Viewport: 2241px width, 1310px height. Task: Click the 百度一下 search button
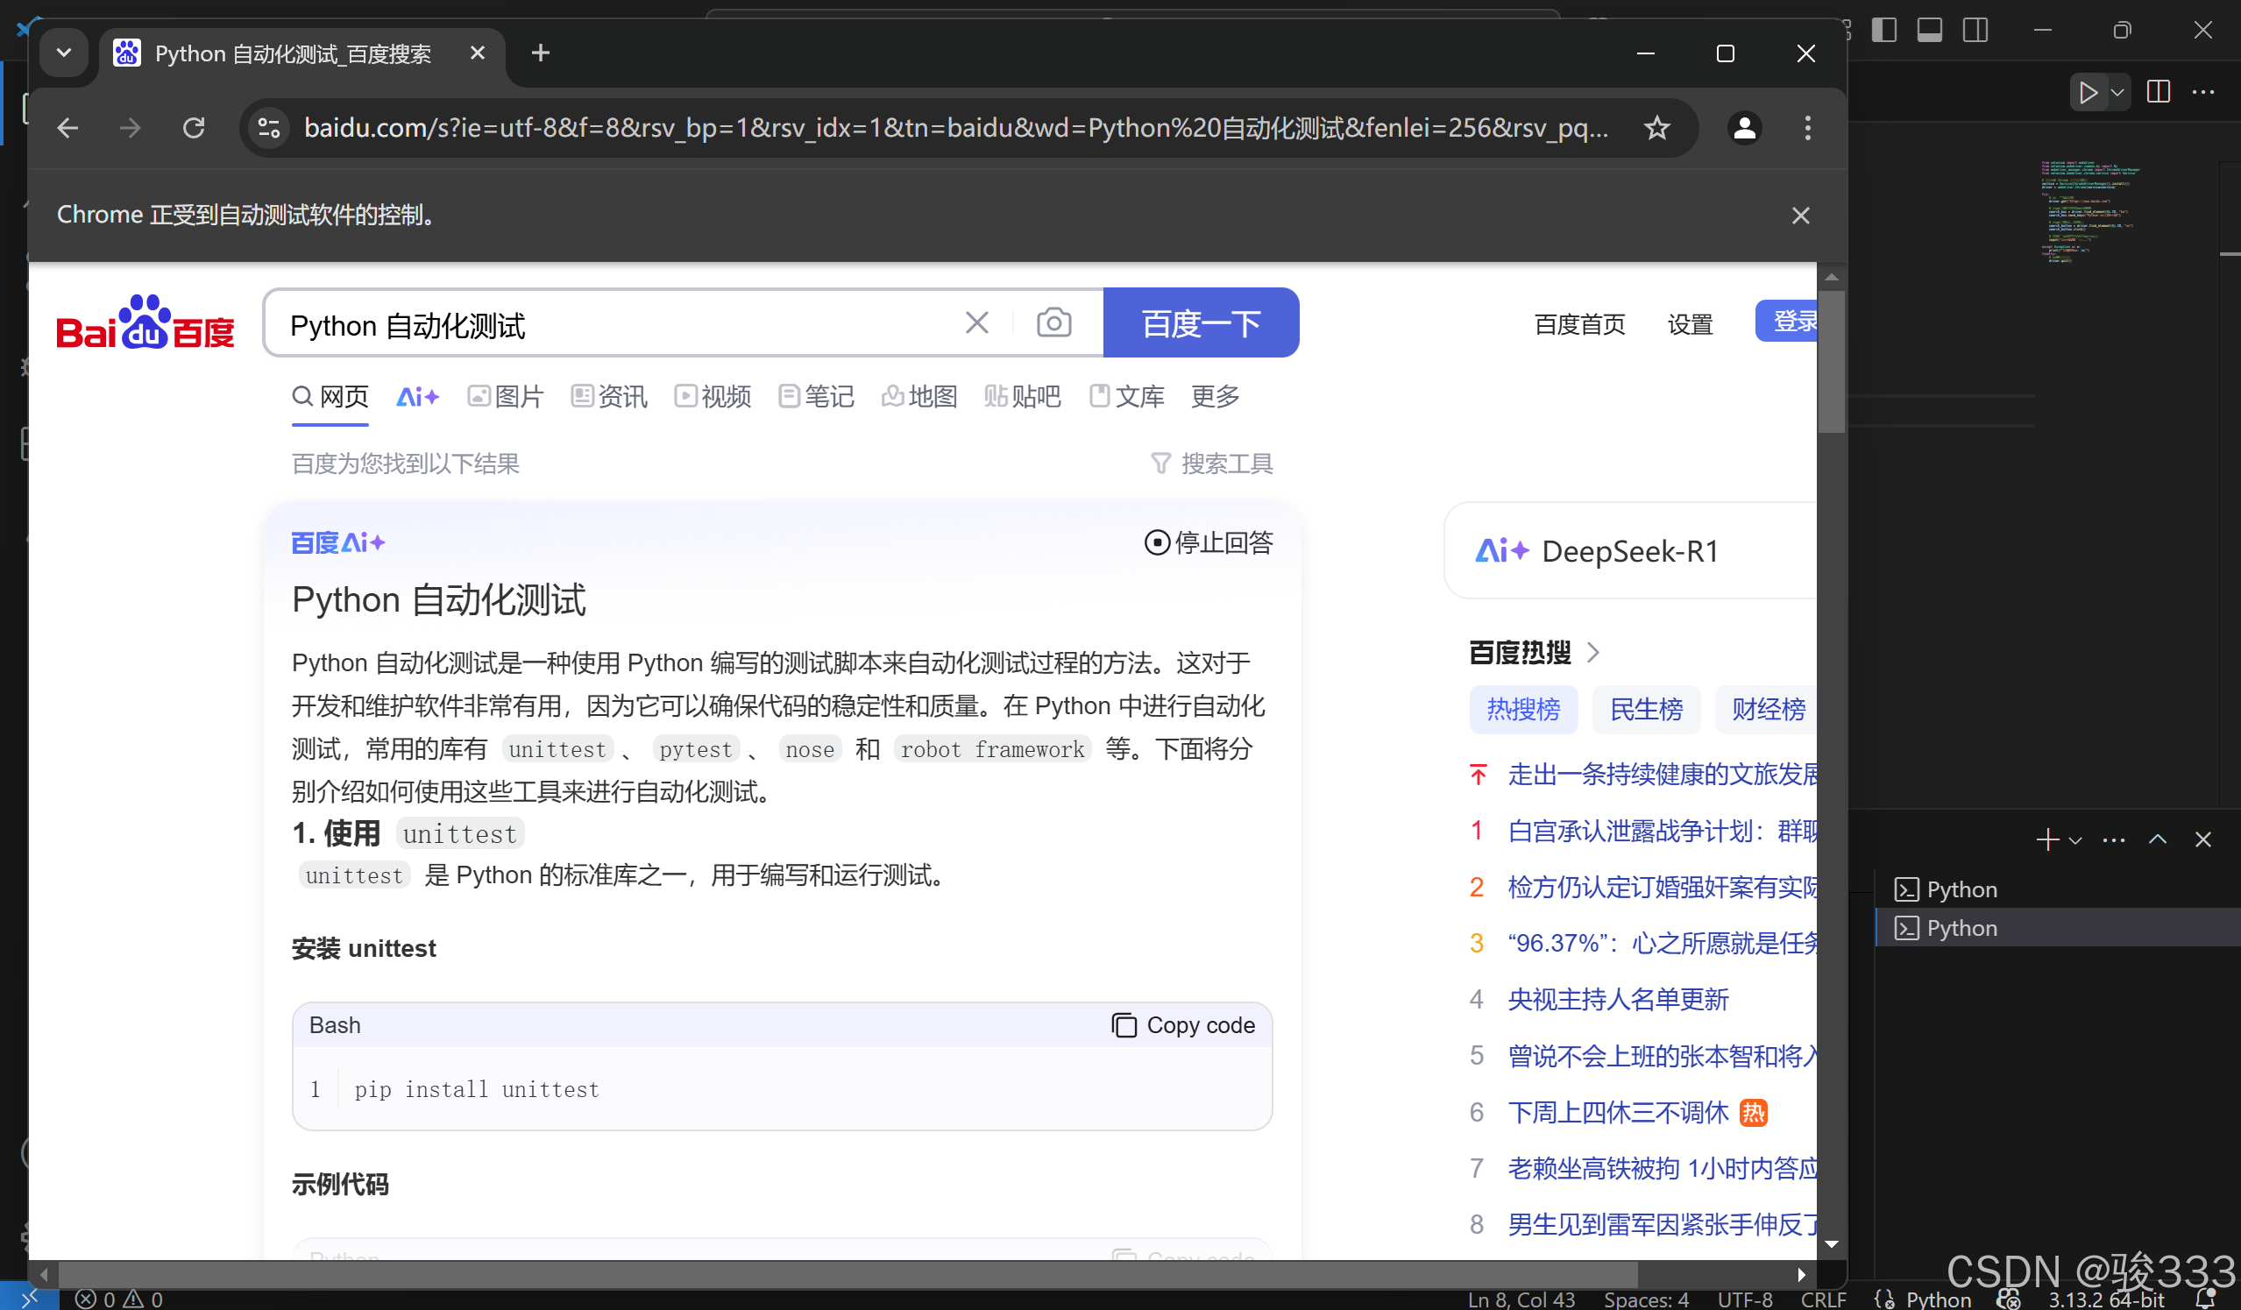pos(1202,322)
